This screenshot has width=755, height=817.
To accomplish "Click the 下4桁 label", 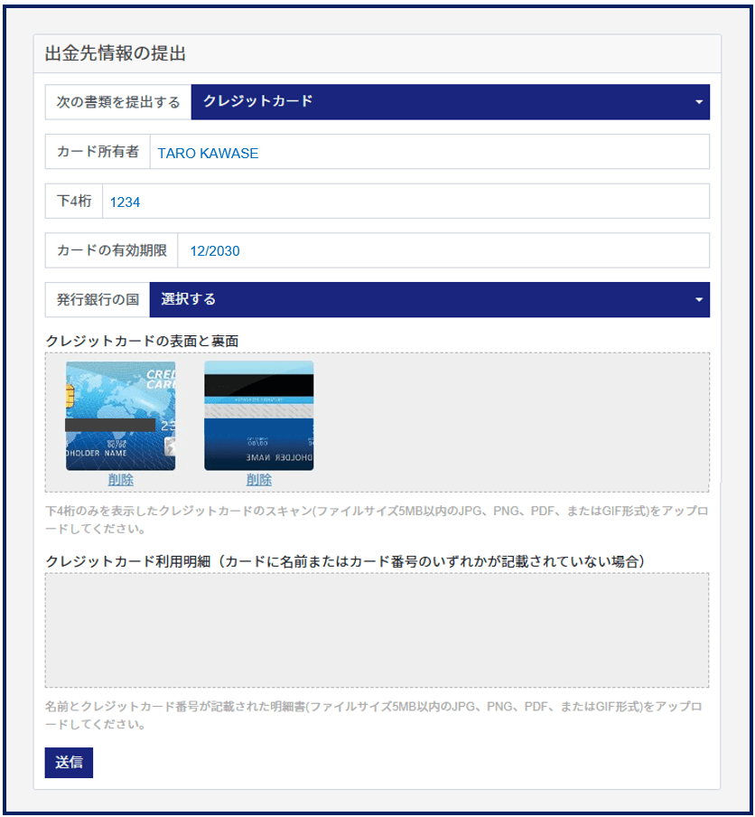I will [74, 202].
